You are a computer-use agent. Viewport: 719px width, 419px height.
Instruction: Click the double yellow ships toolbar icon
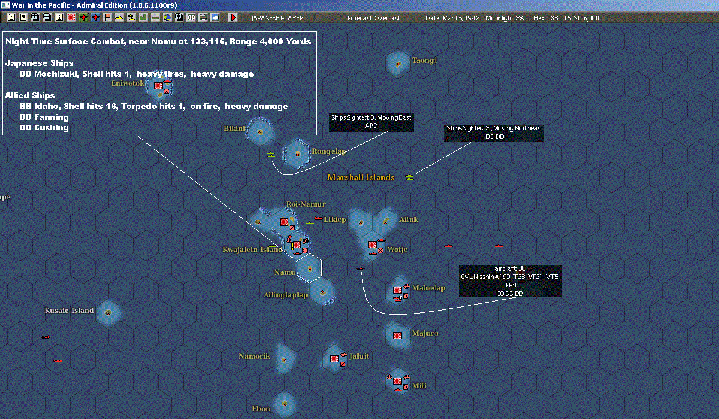click(131, 17)
